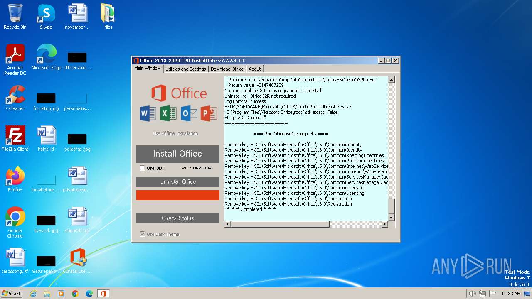This screenshot has height=299, width=532.
Task: Open media player taskbar icon
Action: (61, 294)
